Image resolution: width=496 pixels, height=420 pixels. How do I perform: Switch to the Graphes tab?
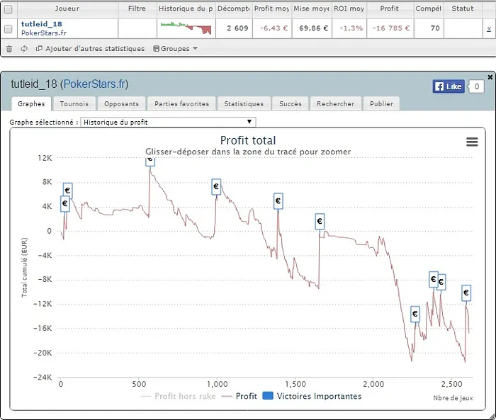[x=31, y=103]
